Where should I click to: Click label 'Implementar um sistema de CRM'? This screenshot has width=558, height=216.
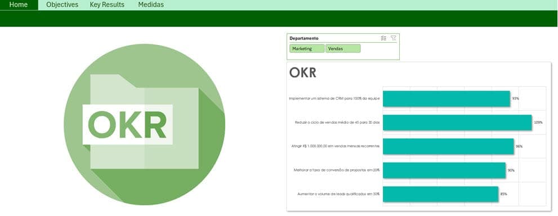coord(334,98)
